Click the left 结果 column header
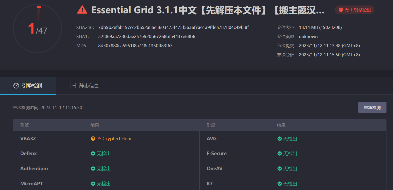The height and width of the screenshot is (190, 393). (95, 125)
